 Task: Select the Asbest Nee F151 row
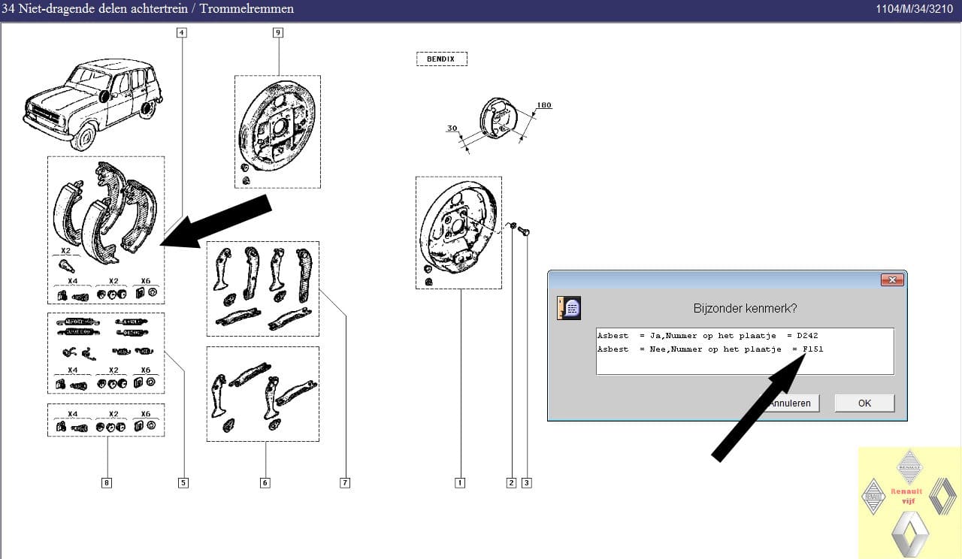pos(710,349)
